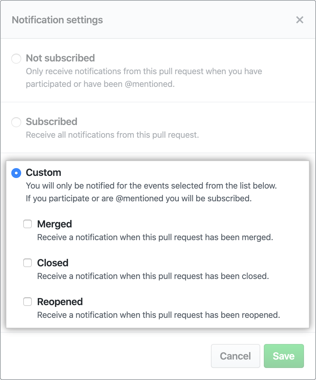The image size is (316, 380).
Task: Click the "has been reopened" description line
Action: tap(159, 315)
